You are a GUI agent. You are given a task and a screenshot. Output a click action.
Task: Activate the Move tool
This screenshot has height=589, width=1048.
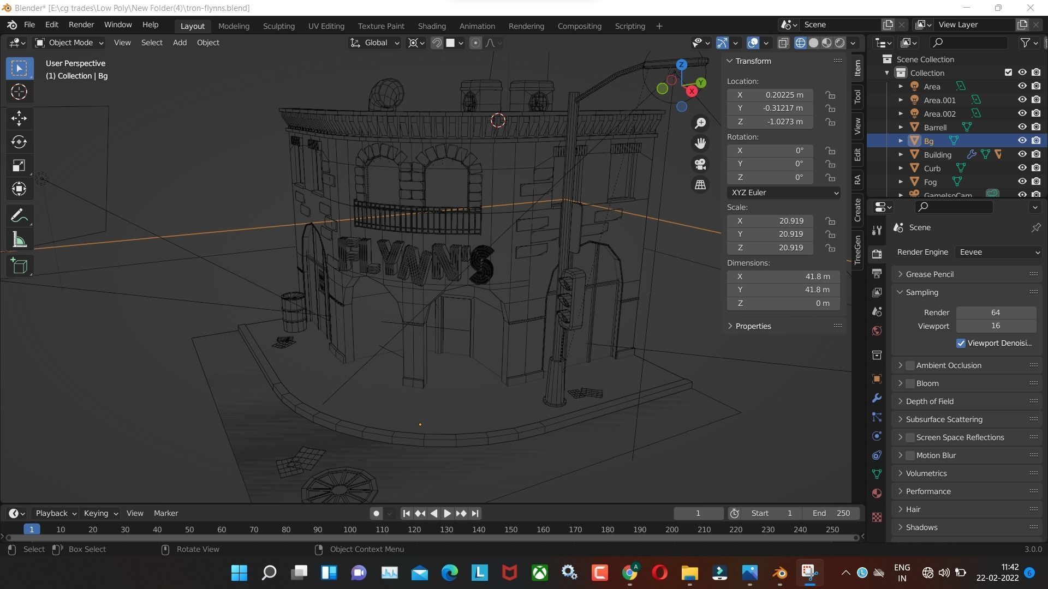tap(19, 118)
